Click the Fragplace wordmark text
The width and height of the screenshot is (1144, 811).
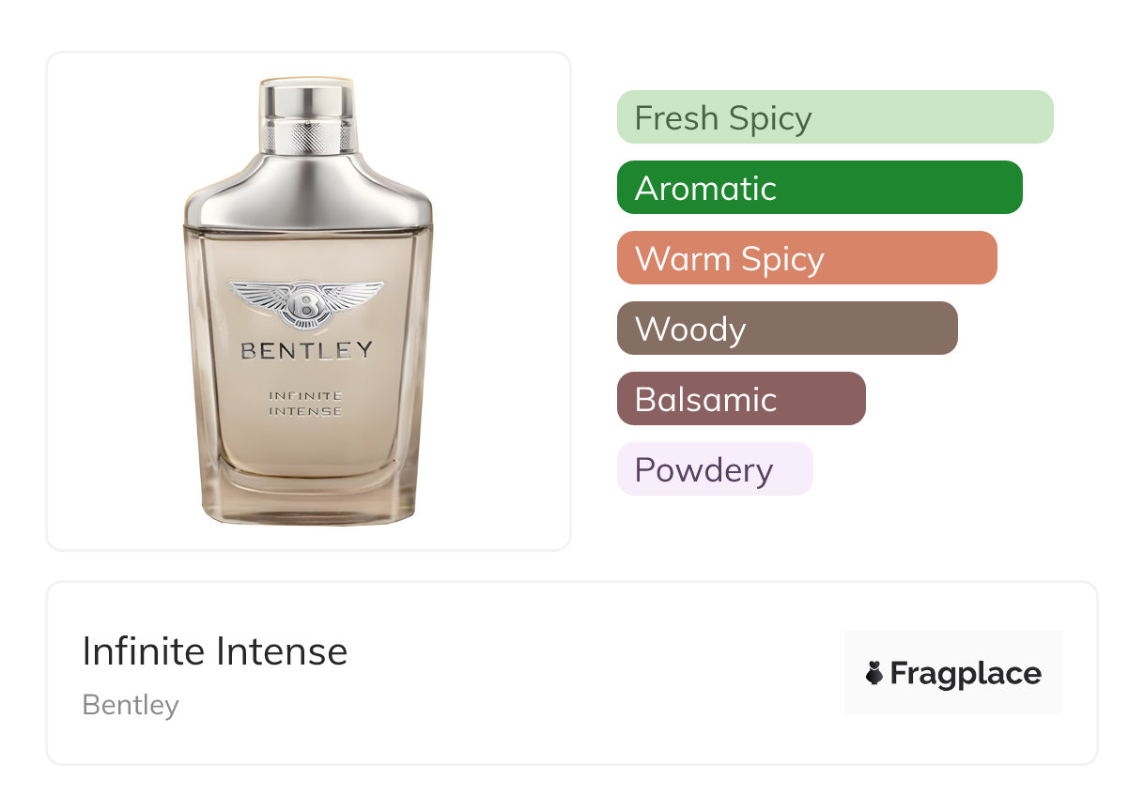[x=966, y=673]
